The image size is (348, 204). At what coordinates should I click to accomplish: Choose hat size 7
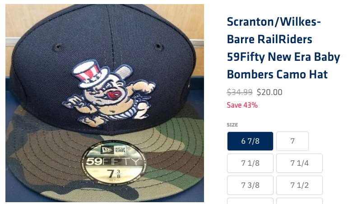292,141
